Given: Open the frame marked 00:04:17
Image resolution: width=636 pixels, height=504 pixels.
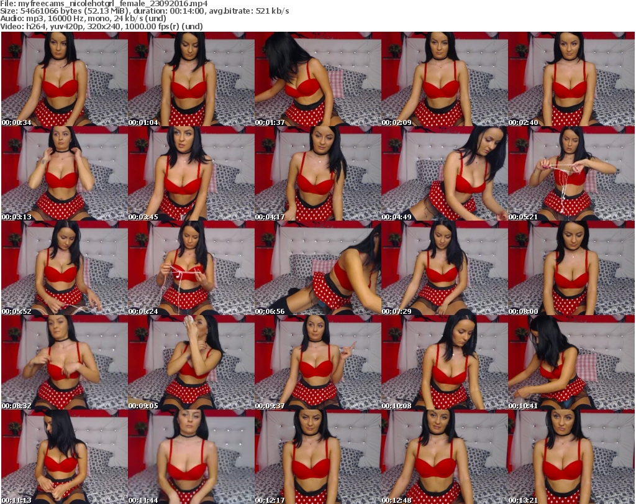Looking at the screenshot, I should pyautogui.click(x=317, y=173).
